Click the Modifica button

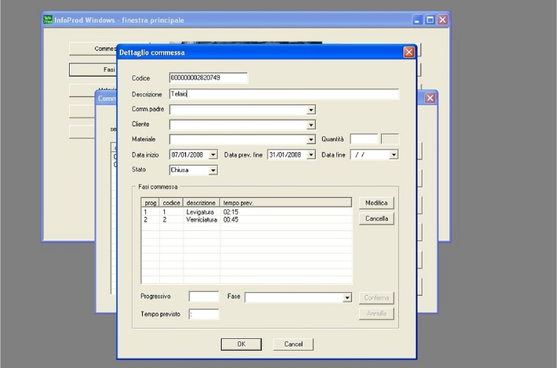coord(376,203)
